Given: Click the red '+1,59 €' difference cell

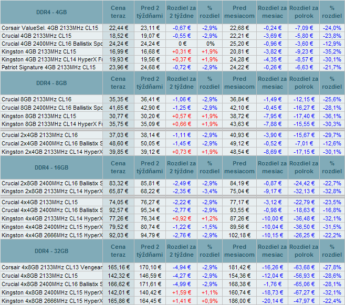Looking at the screenshot, I should coord(182,292).
